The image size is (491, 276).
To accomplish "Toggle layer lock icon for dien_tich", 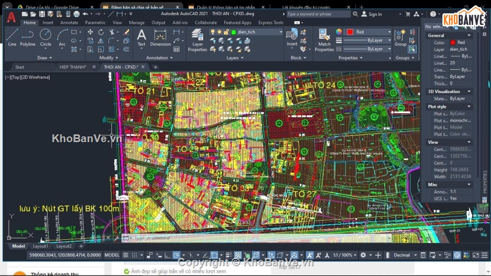I will pos(226,32).
